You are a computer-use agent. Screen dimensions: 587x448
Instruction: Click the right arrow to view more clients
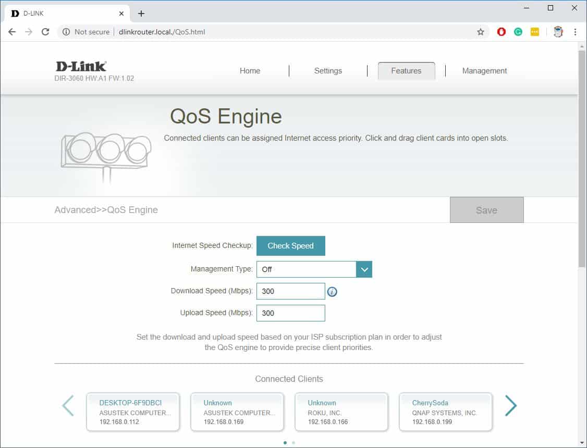point(511,405)
